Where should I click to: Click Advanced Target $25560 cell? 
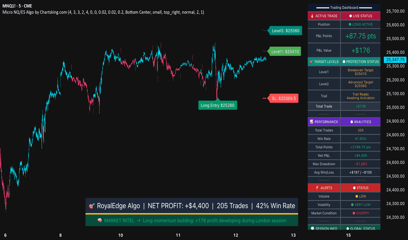(361, 84)
